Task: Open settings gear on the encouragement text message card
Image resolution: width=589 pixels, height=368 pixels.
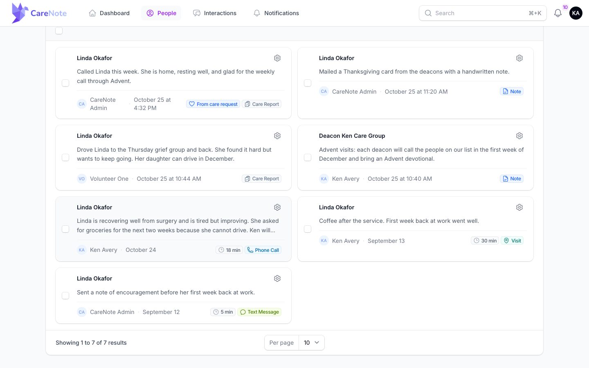Action: tap(277, 278)
